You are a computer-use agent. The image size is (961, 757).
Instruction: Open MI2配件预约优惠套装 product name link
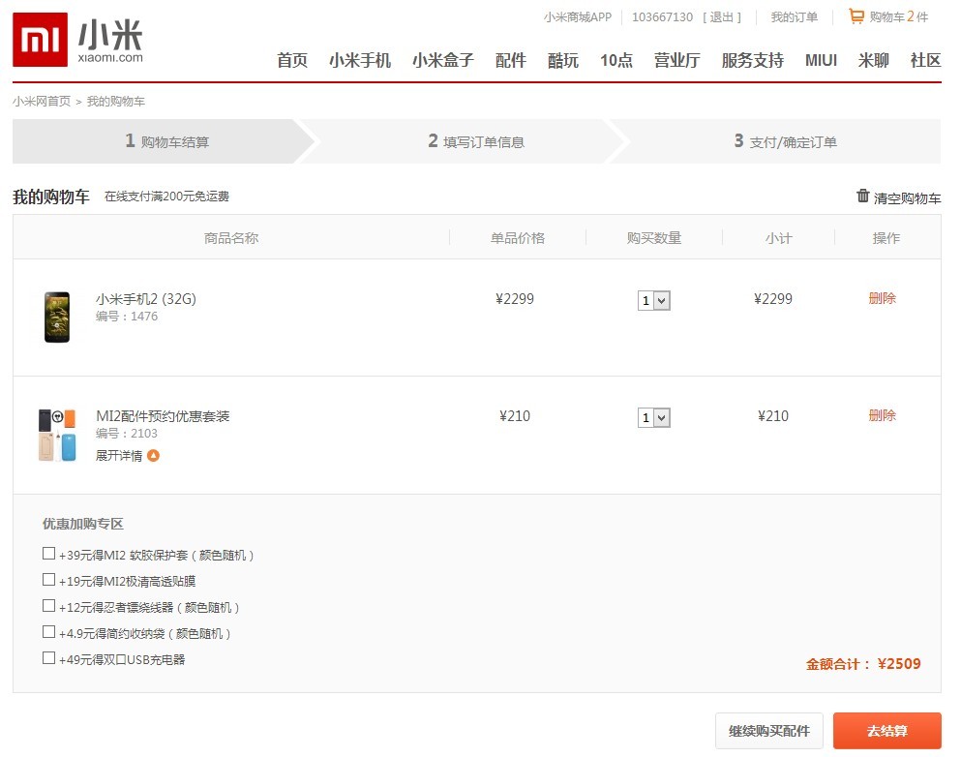click(163, 416)
